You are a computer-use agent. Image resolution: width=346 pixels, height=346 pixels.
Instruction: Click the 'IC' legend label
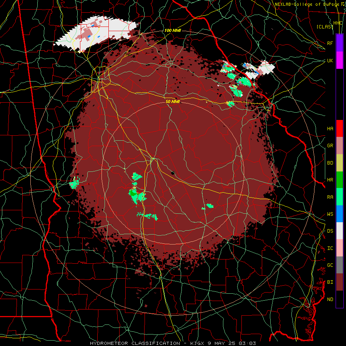(x=330, y=248)
